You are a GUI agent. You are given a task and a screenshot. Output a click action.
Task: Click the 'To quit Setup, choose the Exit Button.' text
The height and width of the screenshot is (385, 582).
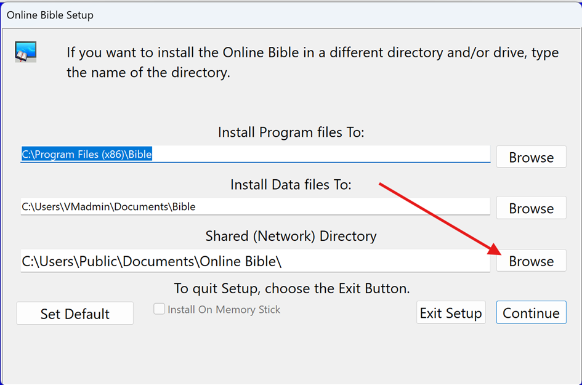coord(292,288)
